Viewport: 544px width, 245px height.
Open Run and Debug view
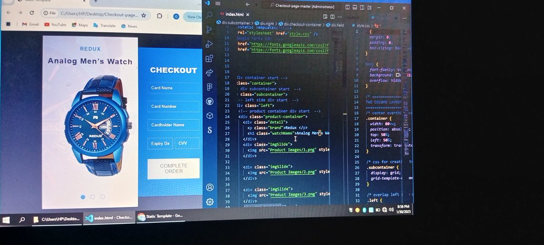pos(209,44)
